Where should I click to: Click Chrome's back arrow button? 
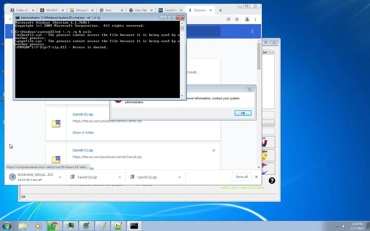tap(11, 19)
